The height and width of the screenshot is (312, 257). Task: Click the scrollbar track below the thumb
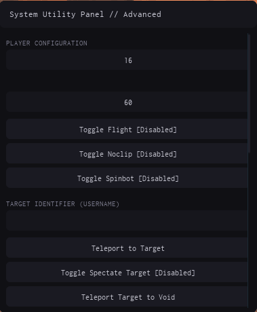(249, 229)
